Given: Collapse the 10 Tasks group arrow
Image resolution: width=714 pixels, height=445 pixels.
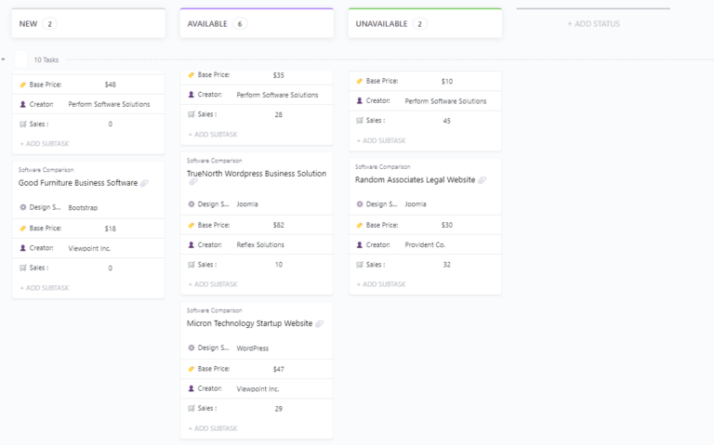Looking at the screenshot, I should point(4,59).
